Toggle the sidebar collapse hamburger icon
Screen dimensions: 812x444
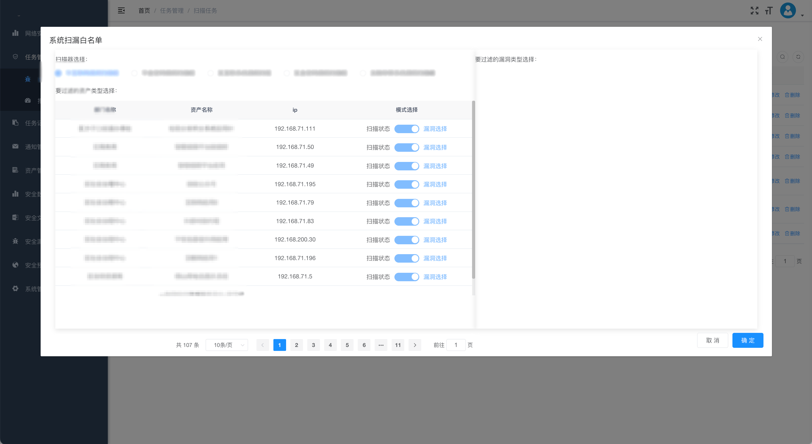click(121, 10)
